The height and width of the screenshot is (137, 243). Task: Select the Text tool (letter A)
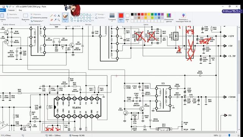[59, 16]
